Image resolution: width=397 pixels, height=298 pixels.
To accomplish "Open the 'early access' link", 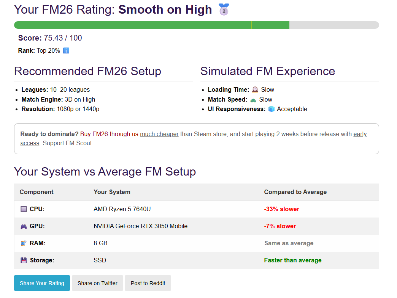I will click(360, 134).
